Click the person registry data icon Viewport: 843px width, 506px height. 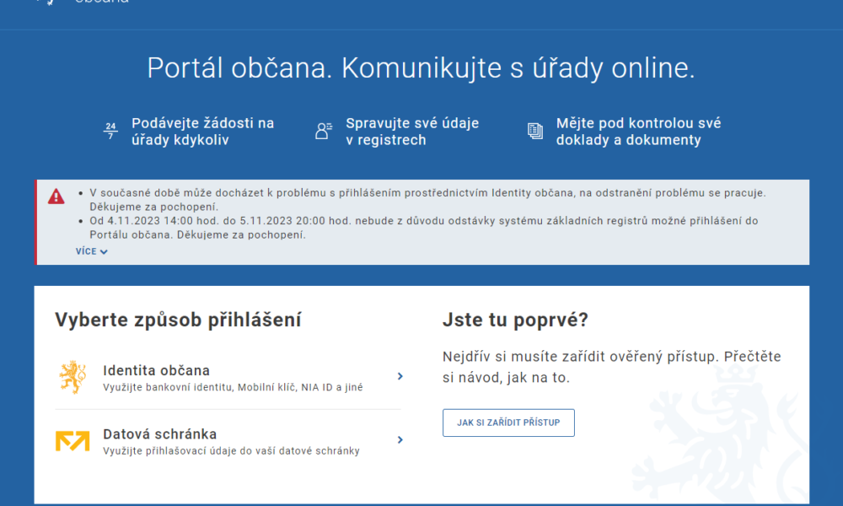pyautogui.click(x=324, y=131)
